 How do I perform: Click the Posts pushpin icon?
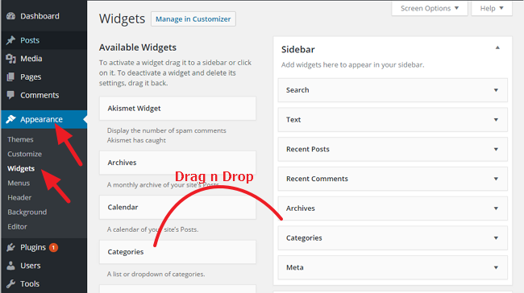coord(10,40)
